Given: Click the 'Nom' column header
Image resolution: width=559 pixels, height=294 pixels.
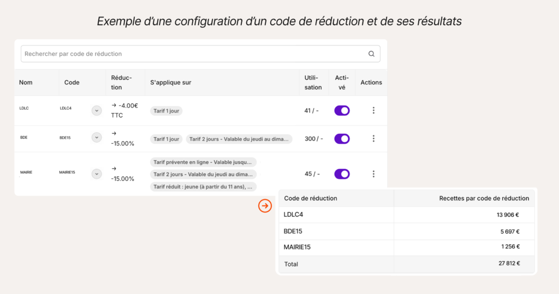Looking at the screenshot, I should pos(26,83).
